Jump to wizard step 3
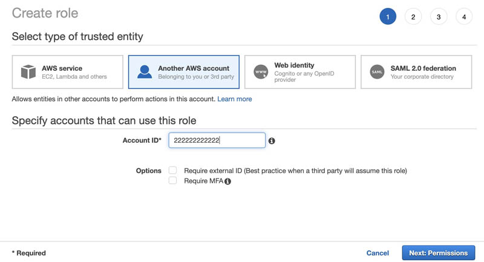The width and height of the screenshot is (484, 262). pyautogui.click(x=439, y=17)
